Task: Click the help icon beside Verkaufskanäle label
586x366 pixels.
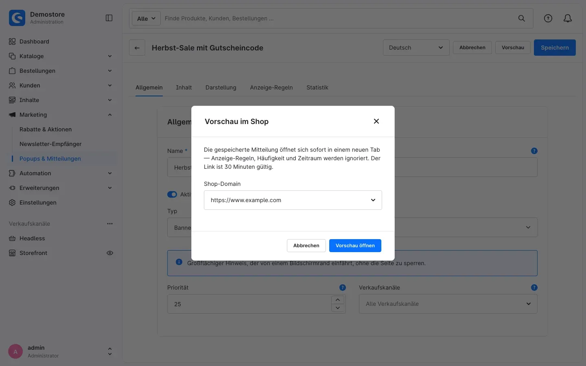Action: (534, 288)
